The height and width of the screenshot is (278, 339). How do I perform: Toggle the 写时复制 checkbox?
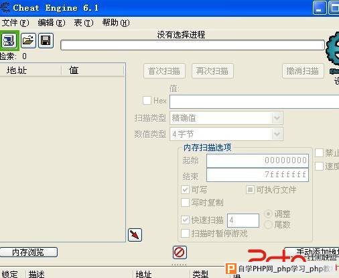click(x=185, y=202)
